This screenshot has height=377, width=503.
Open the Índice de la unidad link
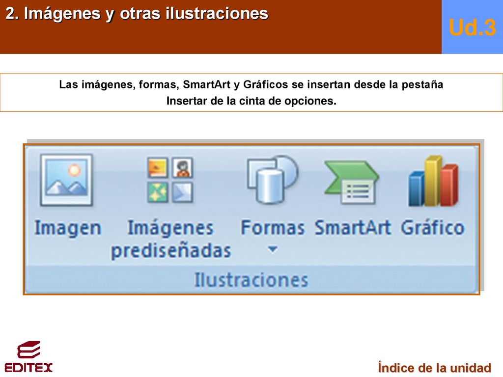[434, 368]
